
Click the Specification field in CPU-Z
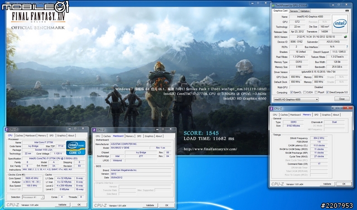coord(54,158)
